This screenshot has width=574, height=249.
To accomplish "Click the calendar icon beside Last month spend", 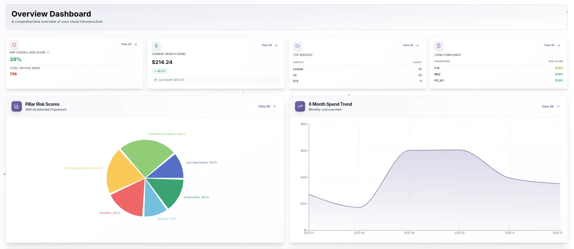I will (156, 80).
